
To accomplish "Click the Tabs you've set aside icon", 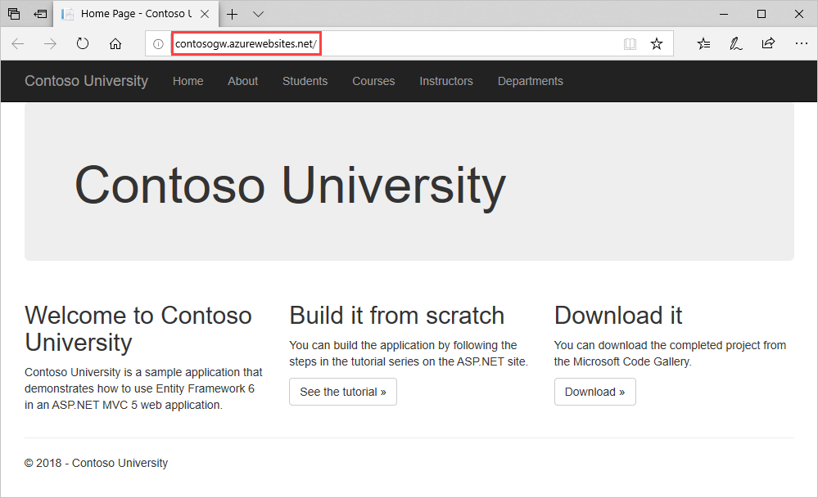I will click(13, 13).
